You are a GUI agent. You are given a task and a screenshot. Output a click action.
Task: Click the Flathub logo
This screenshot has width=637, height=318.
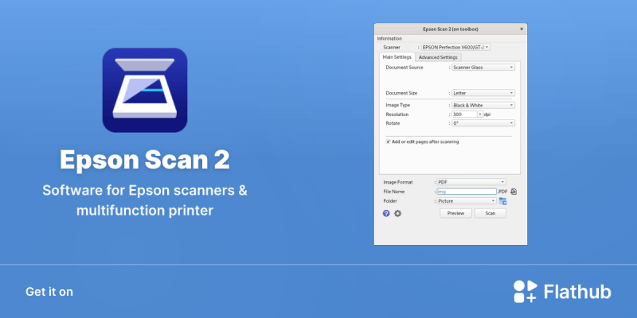point(562,292)
